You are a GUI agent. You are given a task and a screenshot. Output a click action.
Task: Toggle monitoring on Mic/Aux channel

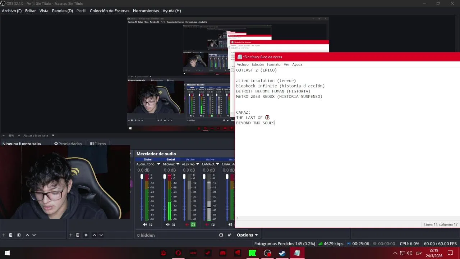tap(174, 224)
